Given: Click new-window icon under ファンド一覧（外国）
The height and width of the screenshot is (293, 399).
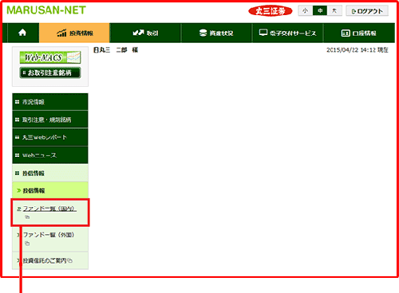Looking at the screenshot, I should point(27,244).
